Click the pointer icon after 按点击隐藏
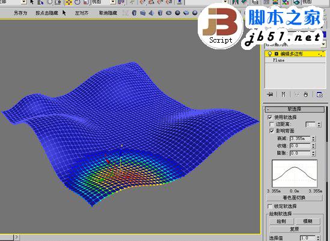Screen dimensions: 330x241 click(64, 13)
